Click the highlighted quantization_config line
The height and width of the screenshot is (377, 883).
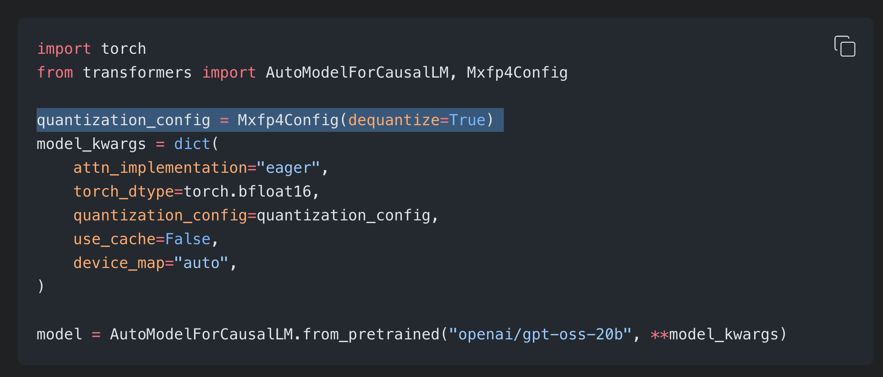(270, 120)
